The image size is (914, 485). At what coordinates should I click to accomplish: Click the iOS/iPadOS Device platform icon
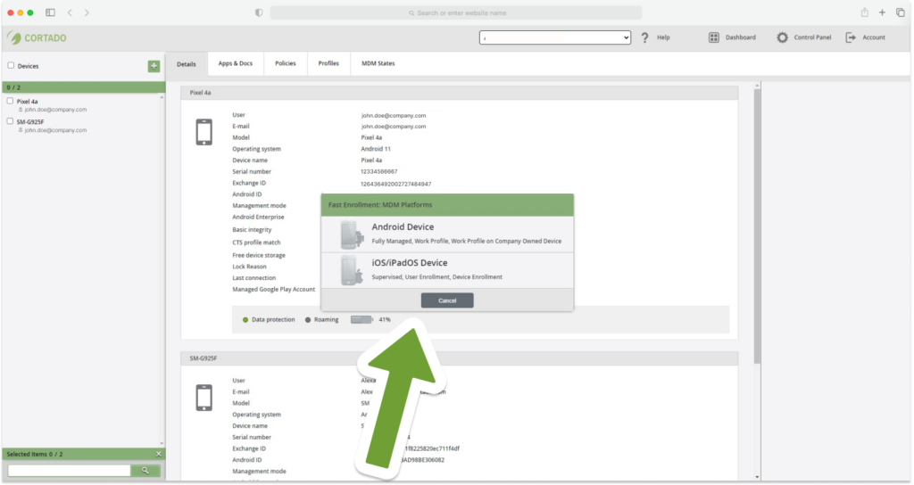pyautogui.click(x=352, y=270)
